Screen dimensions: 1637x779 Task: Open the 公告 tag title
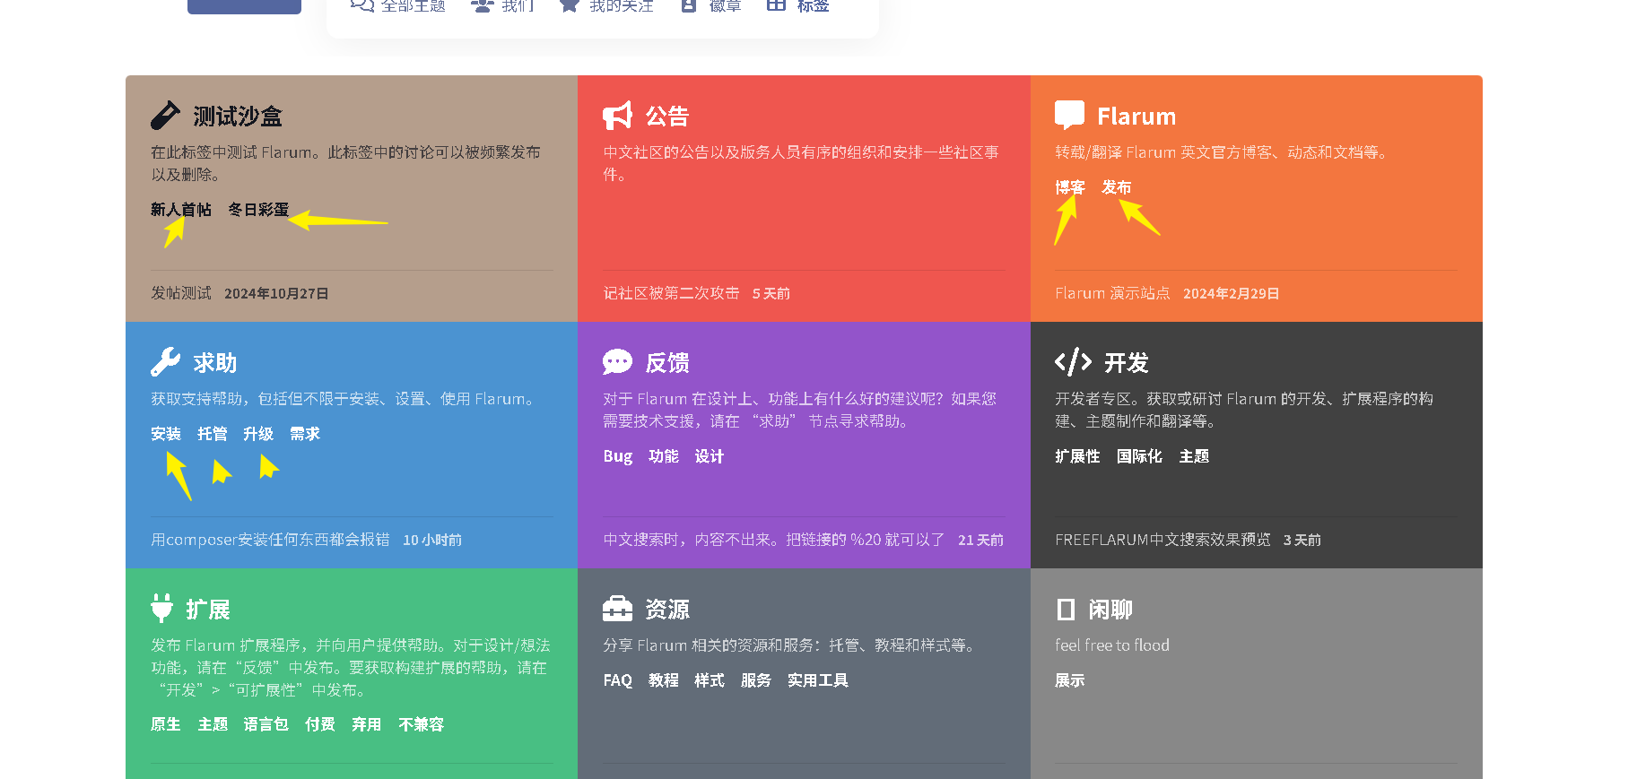(x=667, y=117)
